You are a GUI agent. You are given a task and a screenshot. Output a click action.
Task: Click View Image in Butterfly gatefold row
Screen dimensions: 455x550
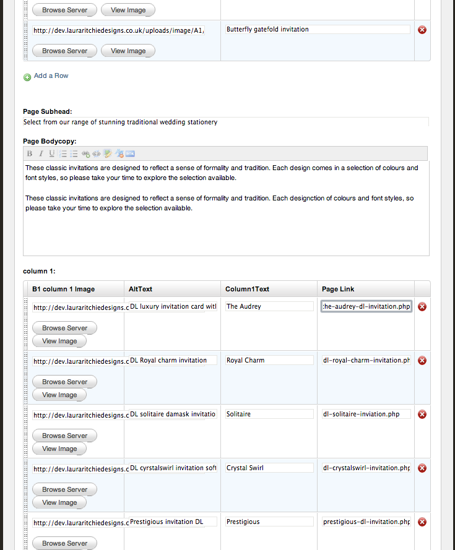[x=128, y=51]
